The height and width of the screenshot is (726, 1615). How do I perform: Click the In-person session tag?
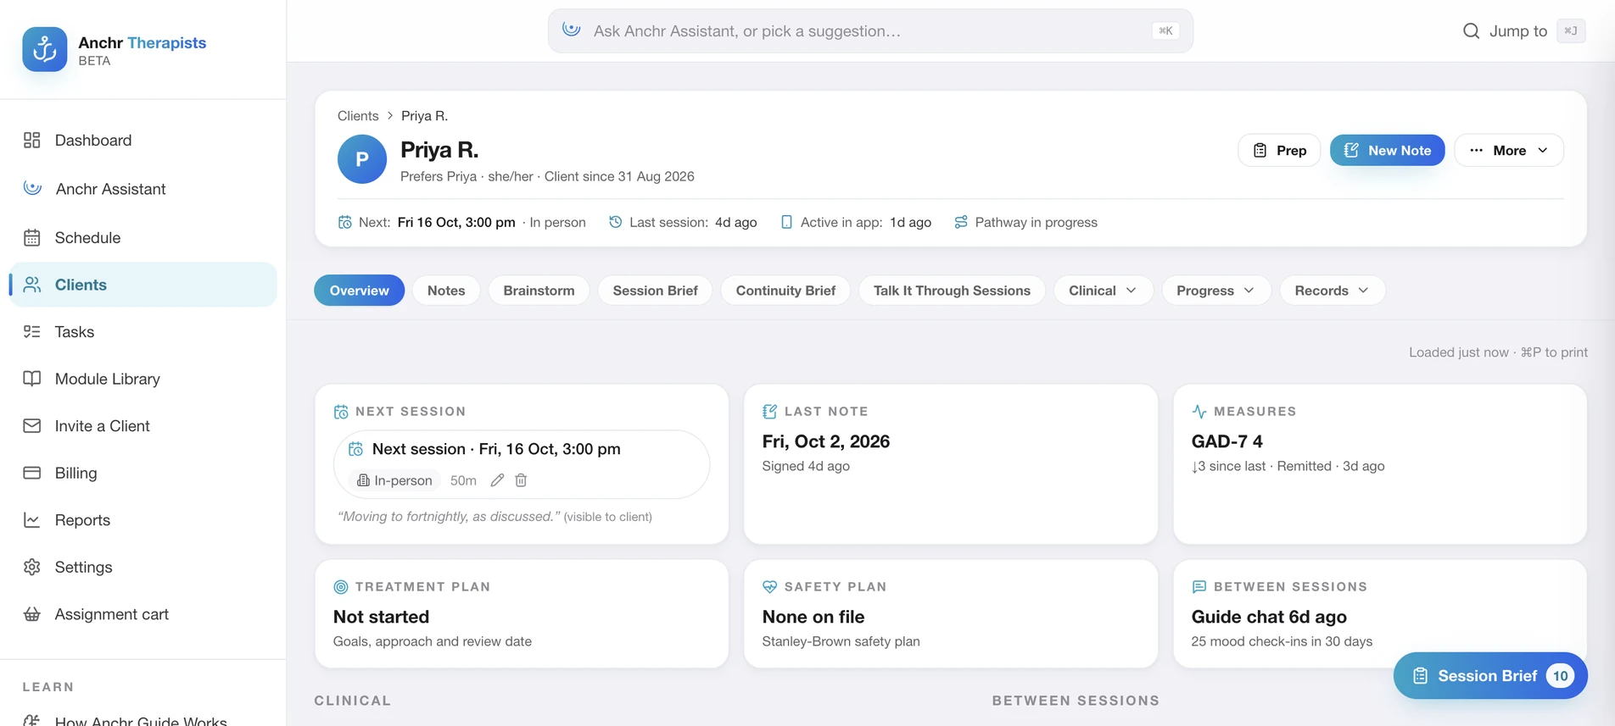[x=394, y=480]
